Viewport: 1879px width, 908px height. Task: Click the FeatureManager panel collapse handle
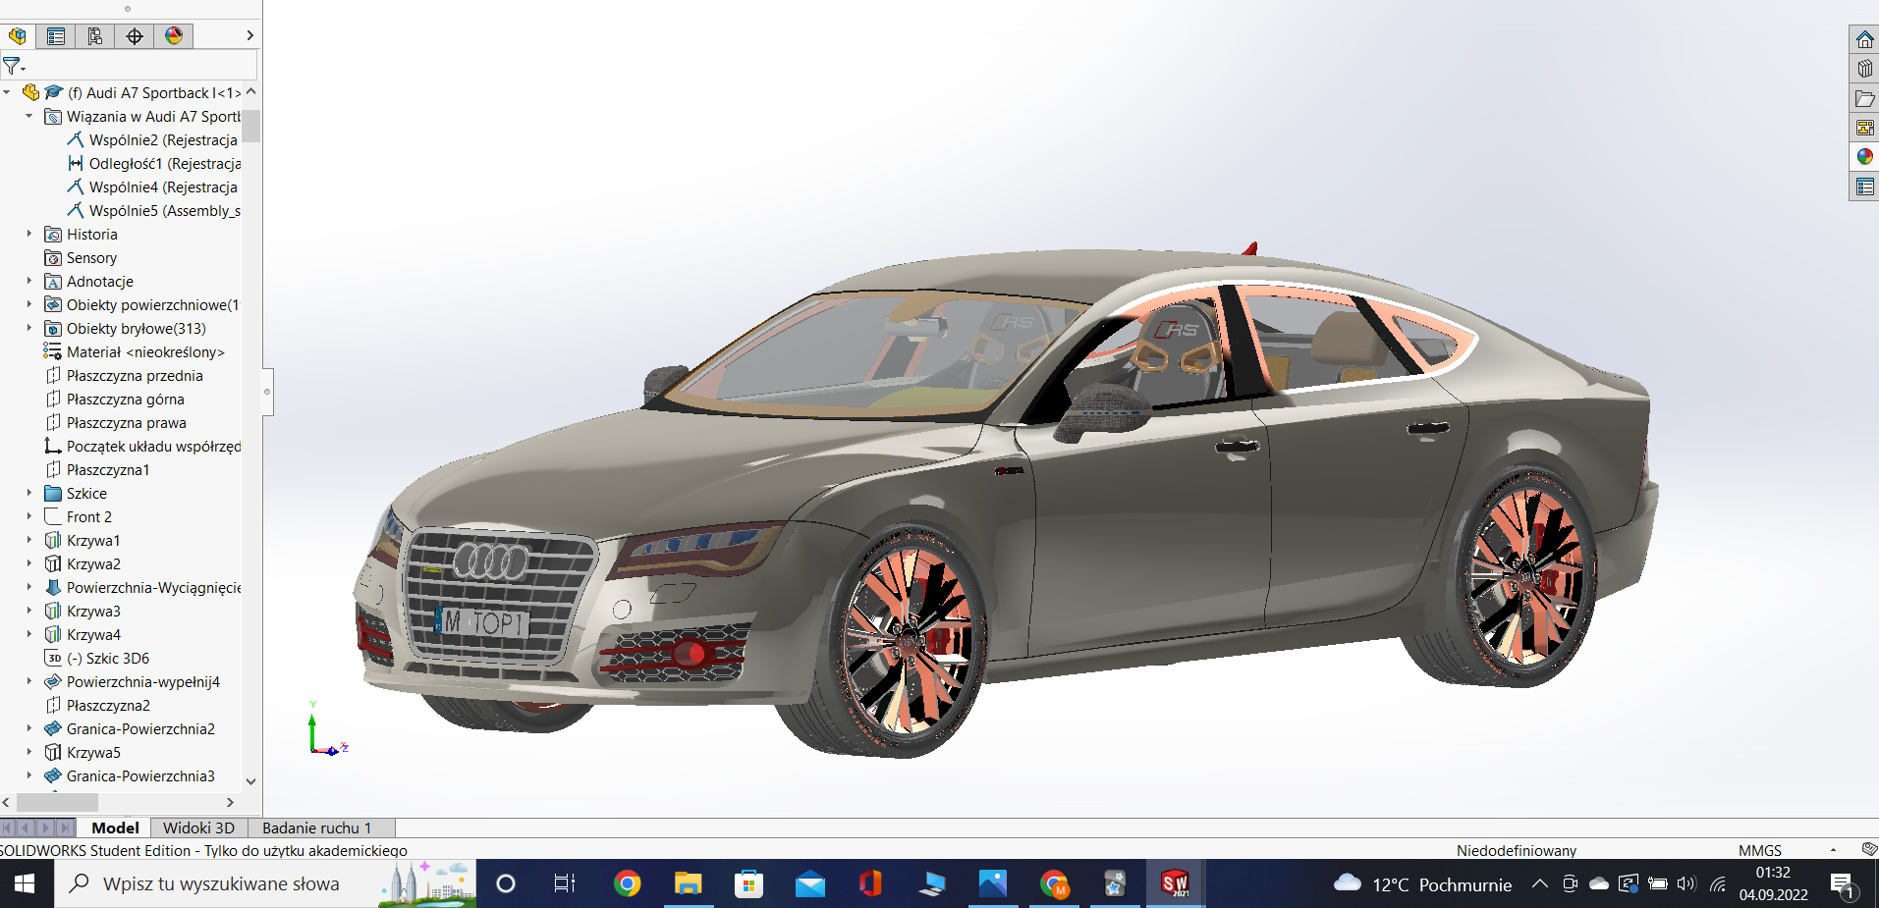pos(267,392)
